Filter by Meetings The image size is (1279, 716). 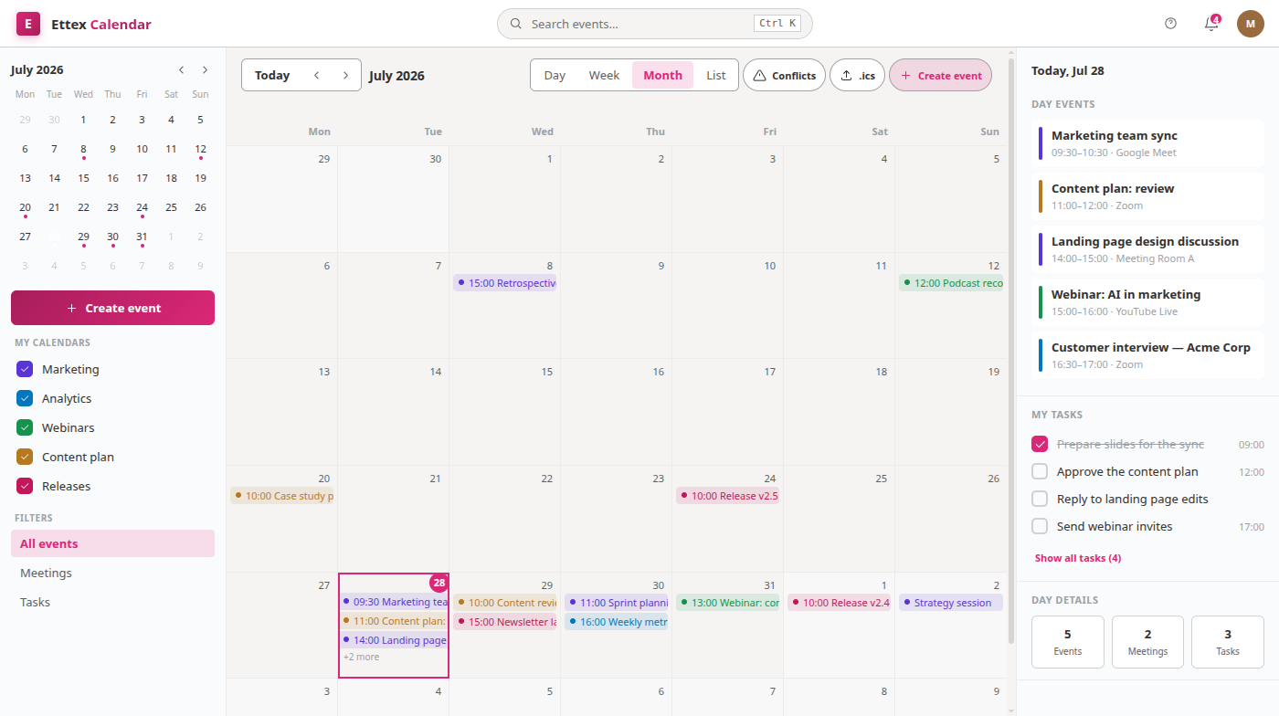112,573
